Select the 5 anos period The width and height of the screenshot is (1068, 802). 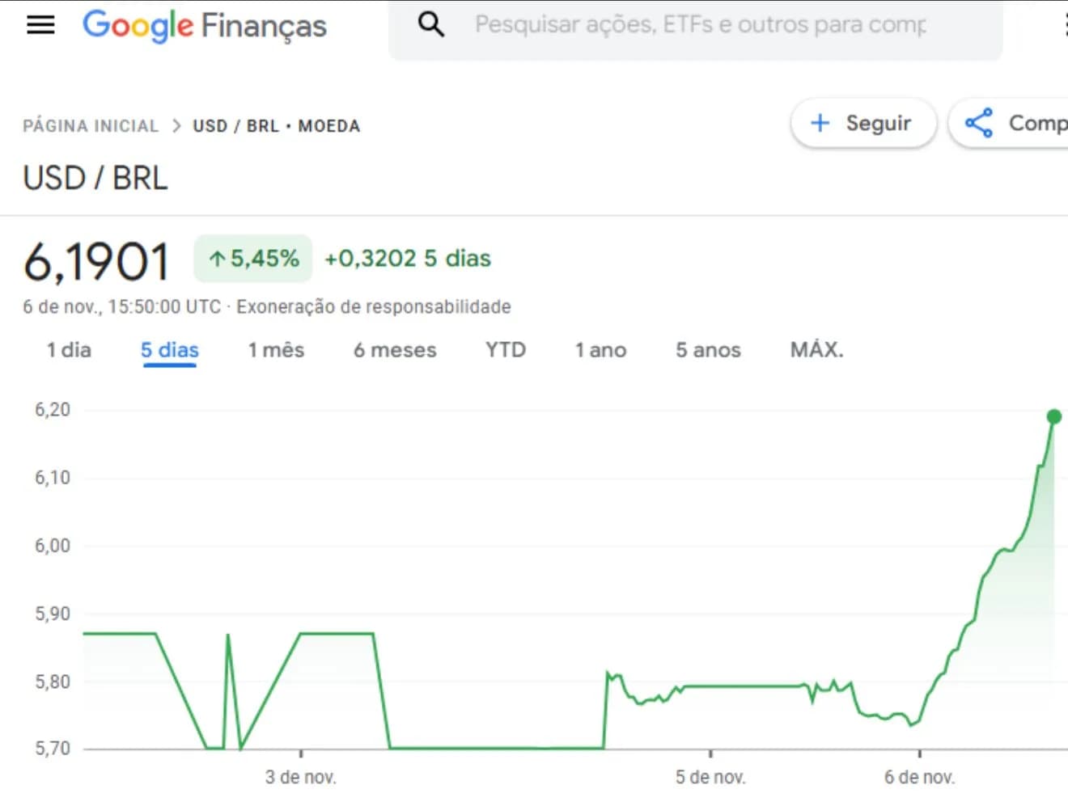pyautogui.click(x=708, y=350)
